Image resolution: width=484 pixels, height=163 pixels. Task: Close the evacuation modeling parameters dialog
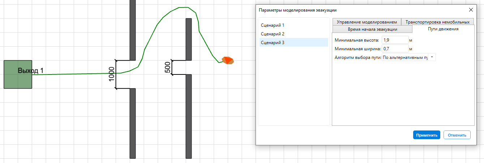point(471,20)
